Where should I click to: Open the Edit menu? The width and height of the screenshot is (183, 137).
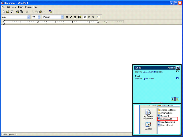(8, 7)
